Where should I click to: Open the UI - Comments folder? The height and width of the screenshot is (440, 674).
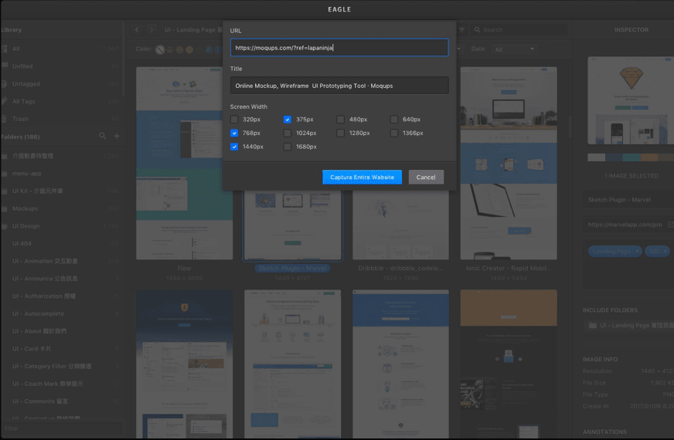(x=60, y=401)
